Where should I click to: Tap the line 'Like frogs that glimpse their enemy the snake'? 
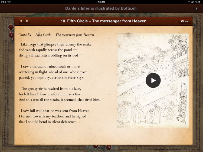(57, 45)
